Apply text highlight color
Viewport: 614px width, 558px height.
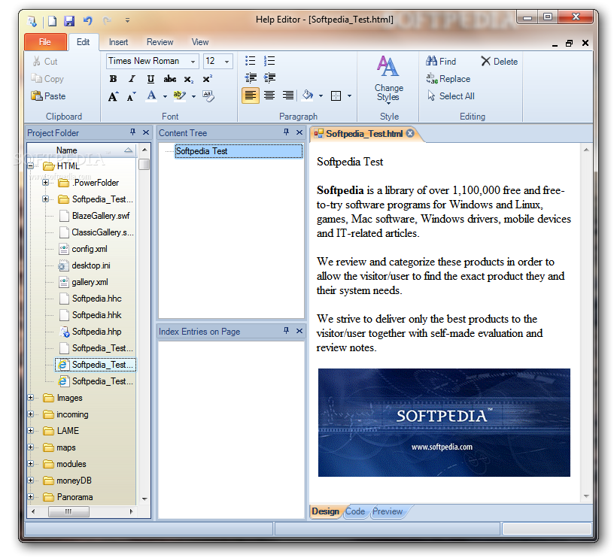(x=179, y=96)
